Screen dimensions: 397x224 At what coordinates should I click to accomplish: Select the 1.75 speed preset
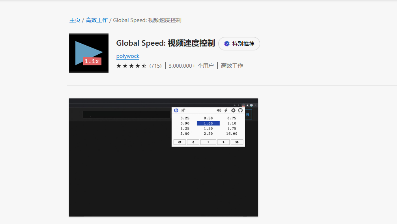point(232,129)
